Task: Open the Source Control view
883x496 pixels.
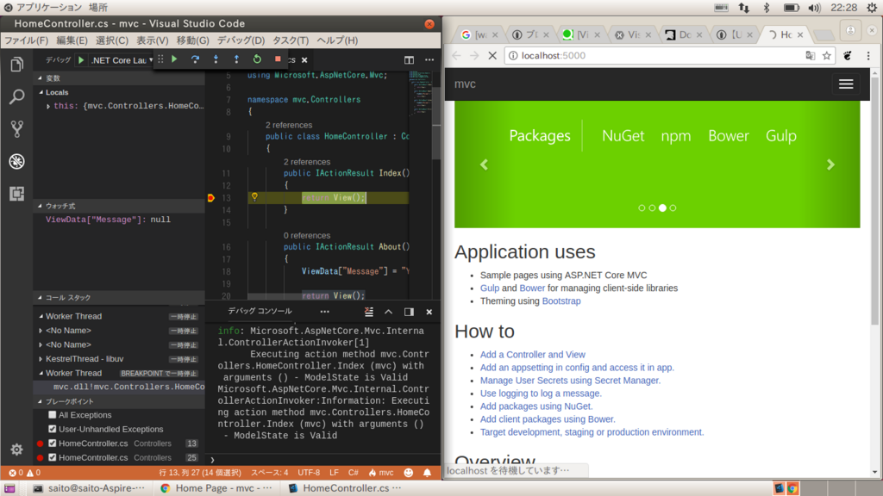Action: pyautogui.click(x=17, y=129)
